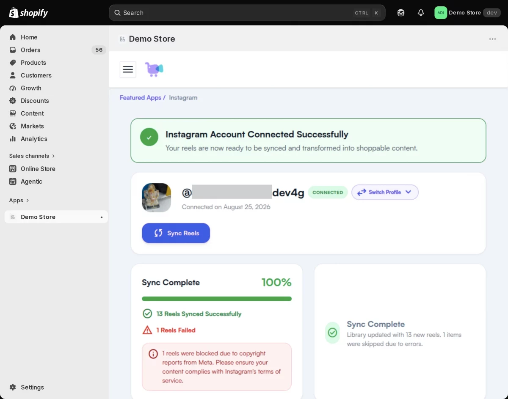Click the Demo Store app sidebar icon
This screenshot has width=508, height=399.
tap(13, 217)
